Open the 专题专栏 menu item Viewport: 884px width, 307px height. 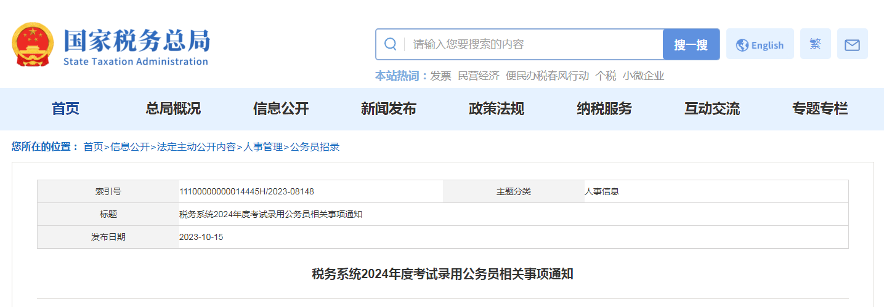820,110
